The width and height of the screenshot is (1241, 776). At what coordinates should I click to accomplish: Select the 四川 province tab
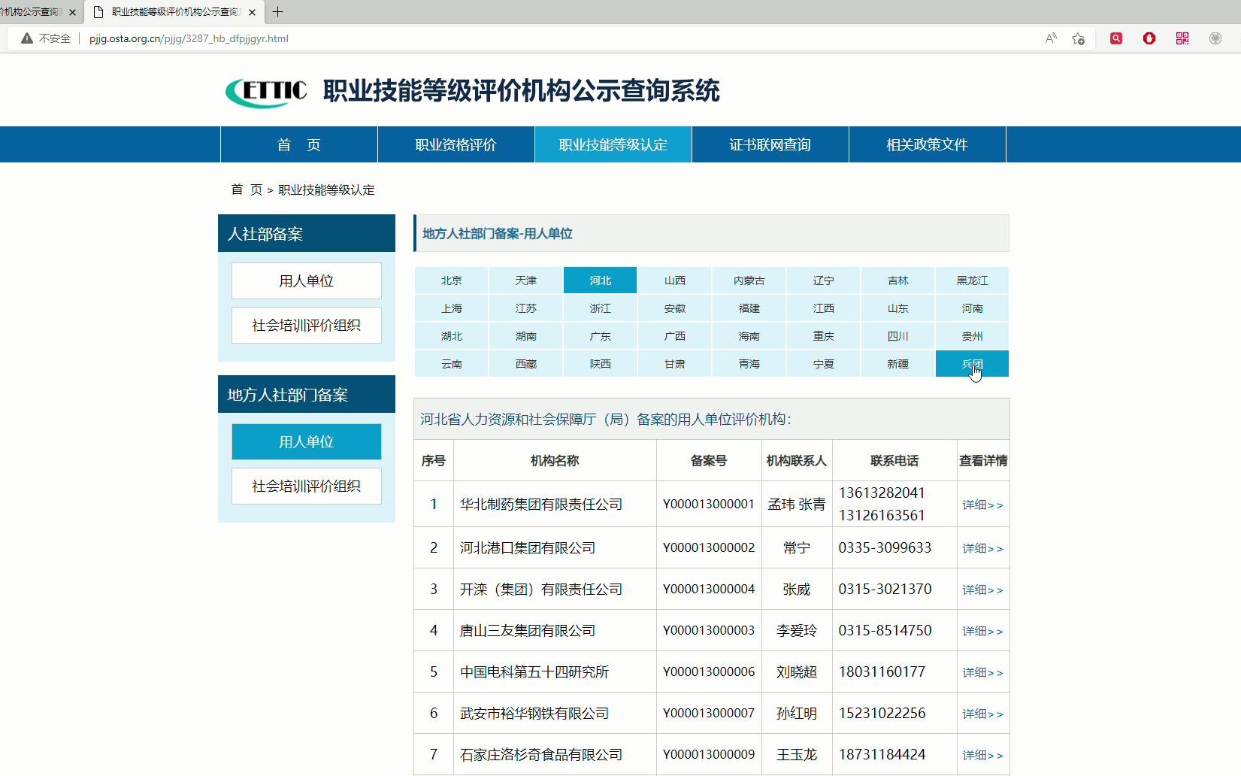point(898,336)
